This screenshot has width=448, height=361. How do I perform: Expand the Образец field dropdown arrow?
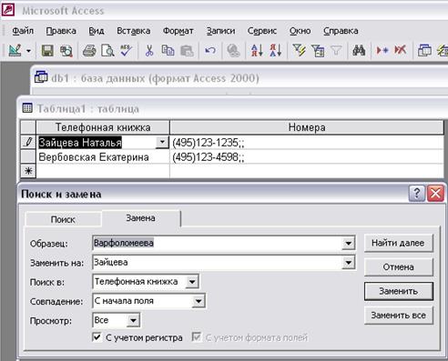click(349, 243)
